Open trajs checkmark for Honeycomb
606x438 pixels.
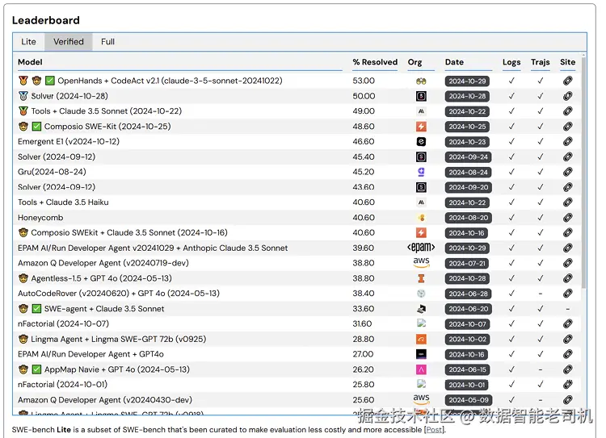click(541, 218)
